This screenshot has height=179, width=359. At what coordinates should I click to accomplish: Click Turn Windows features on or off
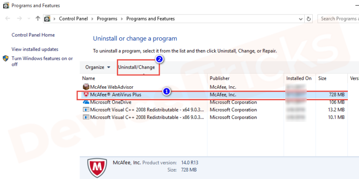[42, 62]
